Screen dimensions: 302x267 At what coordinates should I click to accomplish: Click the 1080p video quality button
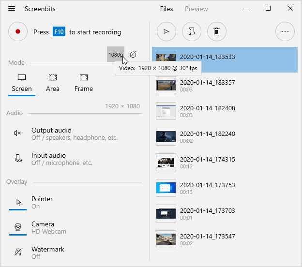tap(116, 54)
